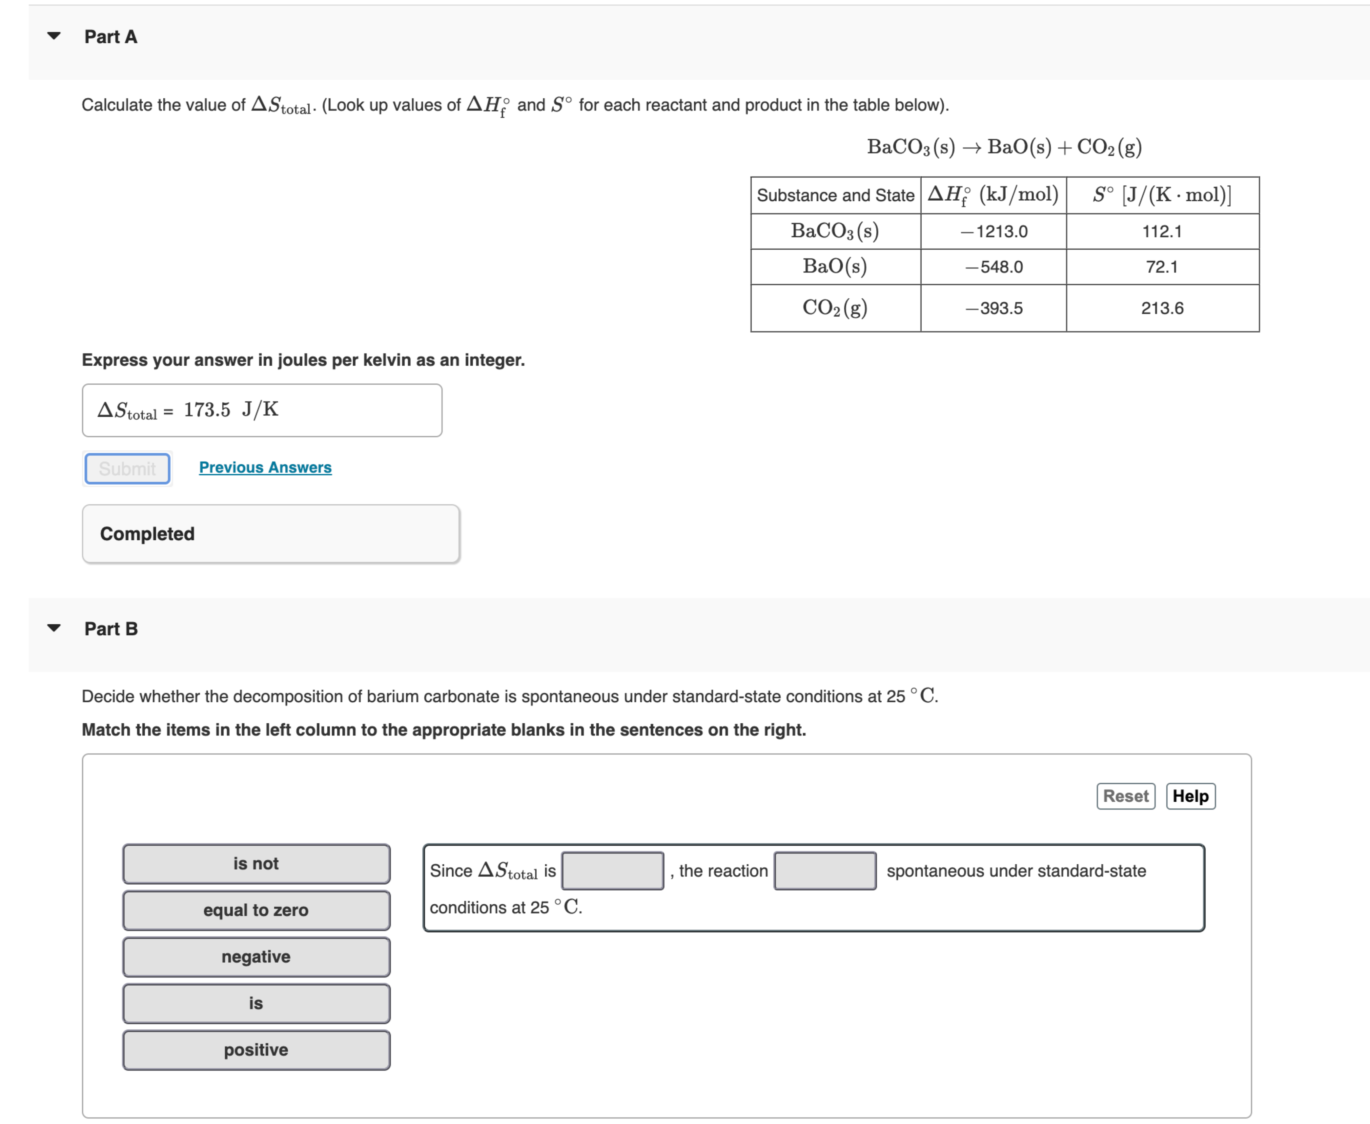
Task: Select the value 173.5 in the answer box
Action: point(207,409)
